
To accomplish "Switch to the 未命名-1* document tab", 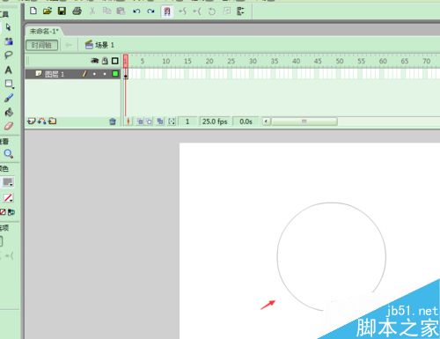I will (44, 31).
